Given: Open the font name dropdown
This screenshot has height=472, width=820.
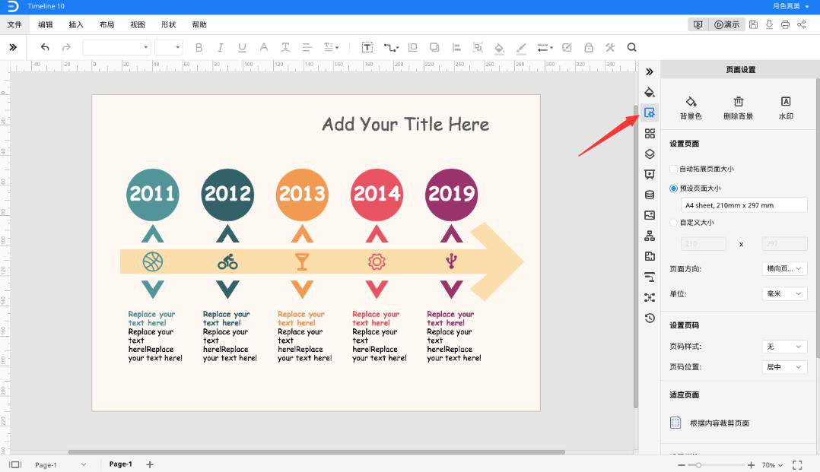Looking at the screenshot, I should 116,48.
